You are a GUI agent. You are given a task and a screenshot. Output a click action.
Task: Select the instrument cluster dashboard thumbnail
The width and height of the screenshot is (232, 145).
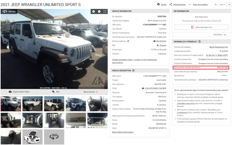(32, 120)
